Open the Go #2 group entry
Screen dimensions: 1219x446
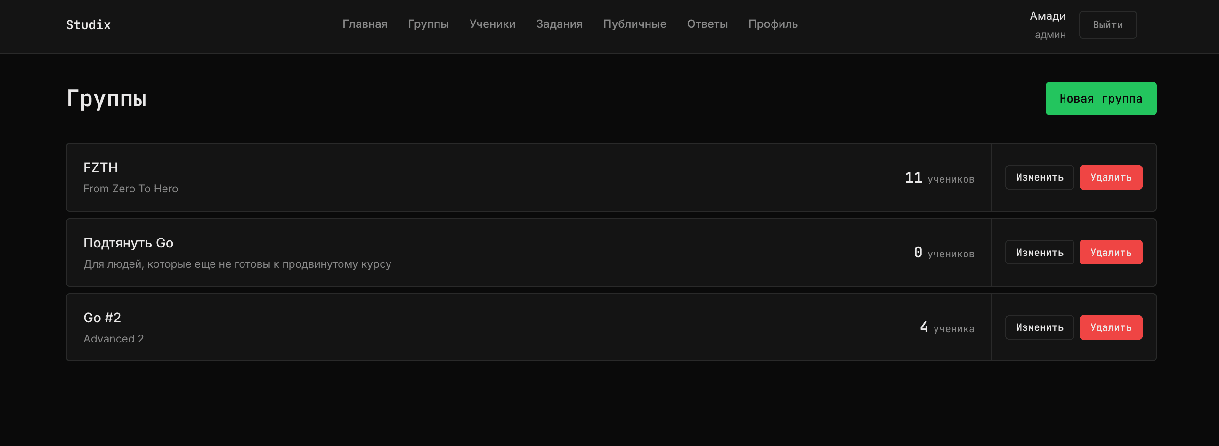click(x=102, y=318)
